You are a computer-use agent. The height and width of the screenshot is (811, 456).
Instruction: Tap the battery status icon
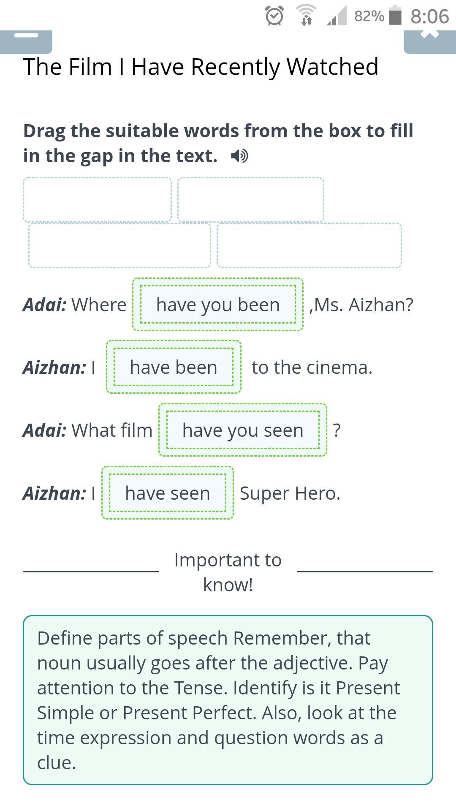(395, 15)
